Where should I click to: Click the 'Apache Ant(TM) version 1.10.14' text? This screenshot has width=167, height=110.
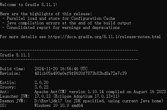click(x=69, y=92)
